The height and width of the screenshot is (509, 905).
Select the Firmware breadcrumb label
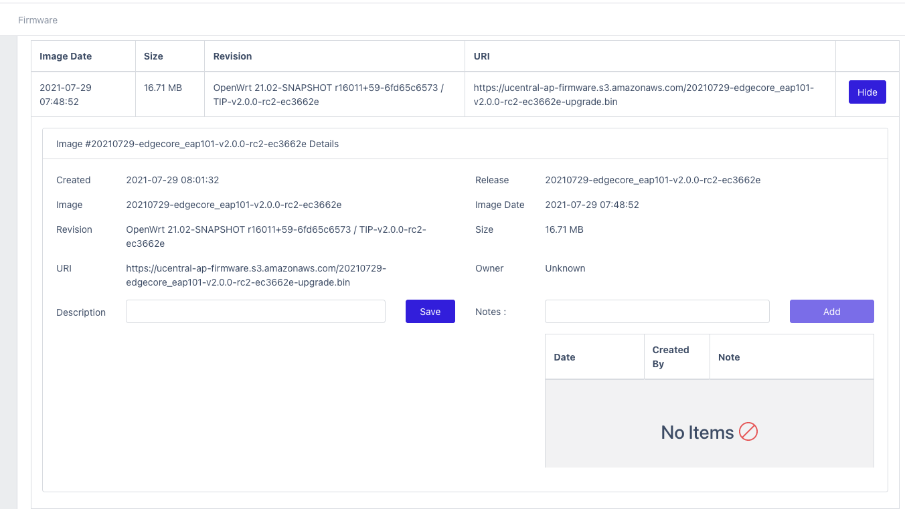(x=37, y=20)
